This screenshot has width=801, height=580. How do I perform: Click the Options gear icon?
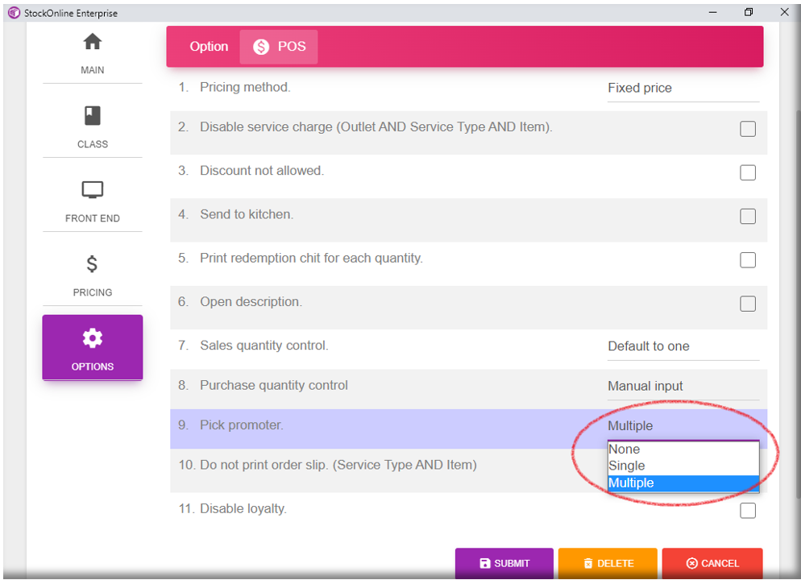(x=93, y=338)
